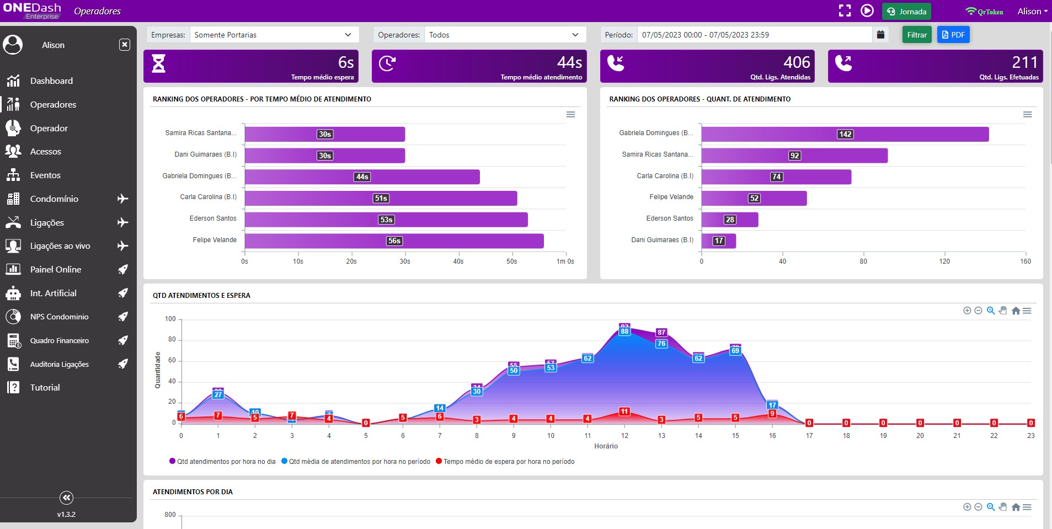
Task: Click the ONEDash Enterprise logo
Action: (x=32, y=10)
